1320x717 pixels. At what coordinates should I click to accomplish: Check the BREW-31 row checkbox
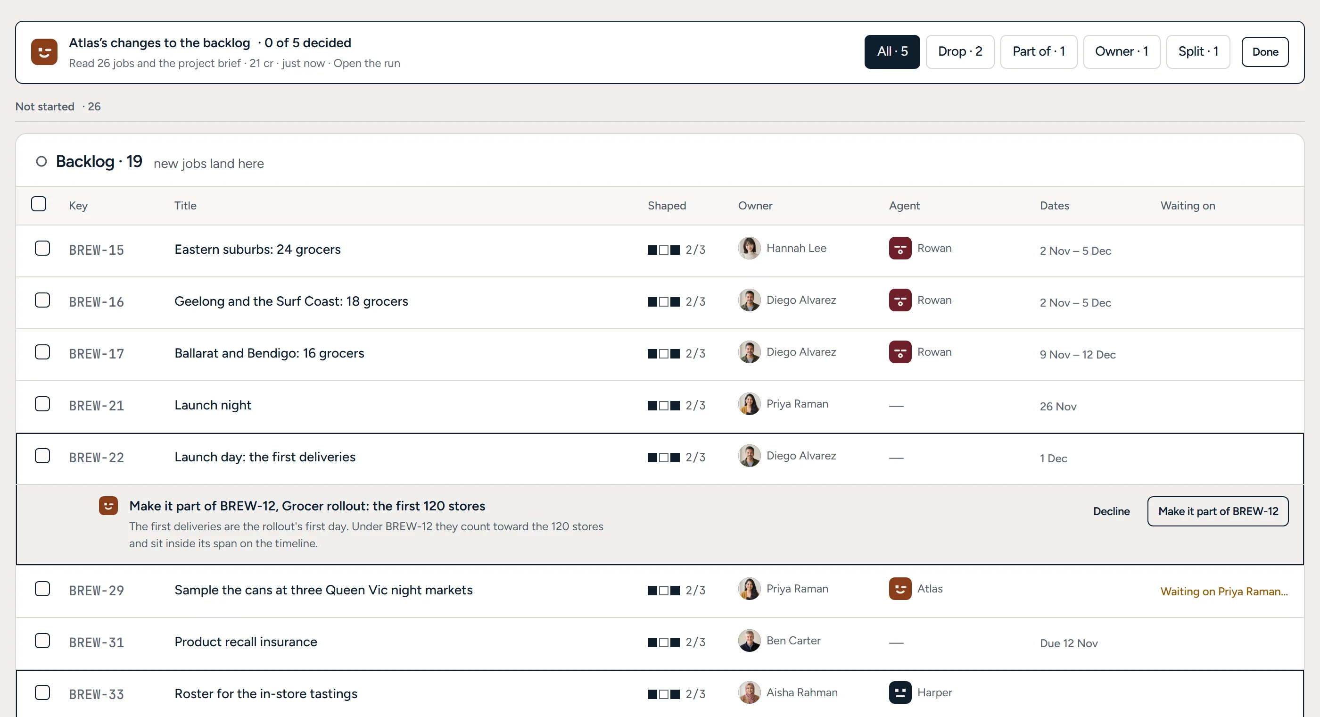(42, 641)
